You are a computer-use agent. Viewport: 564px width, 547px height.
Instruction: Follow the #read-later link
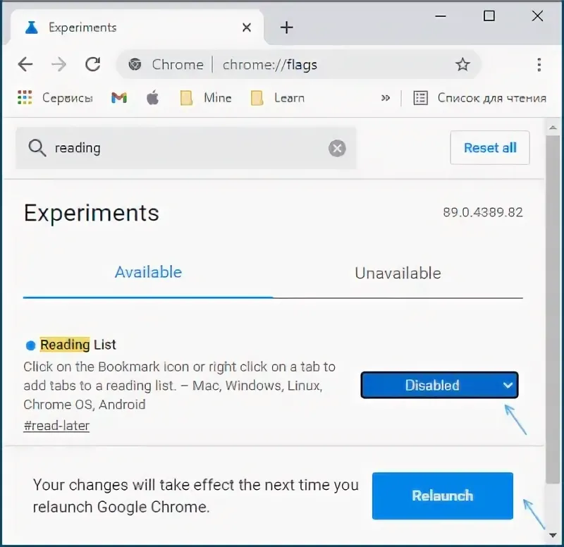[x=56, y=426]
